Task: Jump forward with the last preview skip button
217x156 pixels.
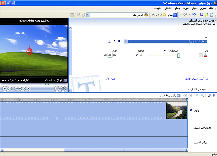Action: point(29,89)
